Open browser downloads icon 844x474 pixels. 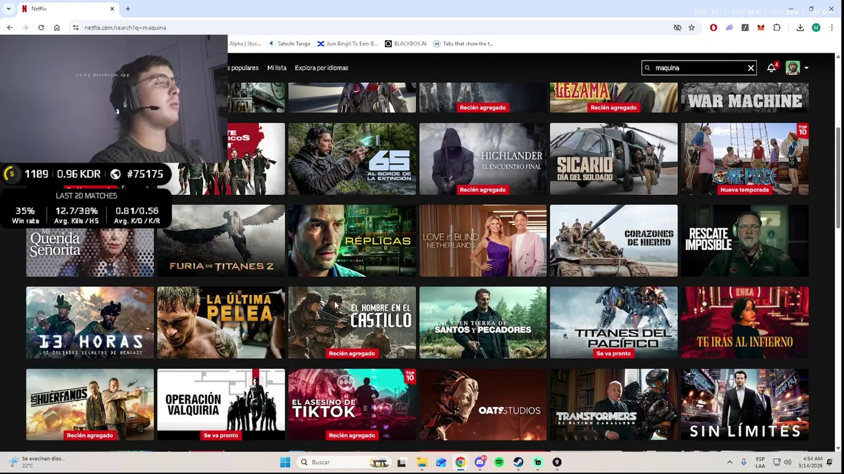coord(800,28)
